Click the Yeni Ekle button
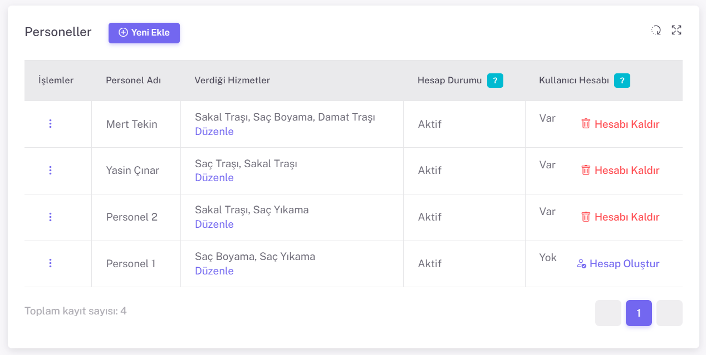Viewport: 706px width, 355px height. (x=144, y=33)
